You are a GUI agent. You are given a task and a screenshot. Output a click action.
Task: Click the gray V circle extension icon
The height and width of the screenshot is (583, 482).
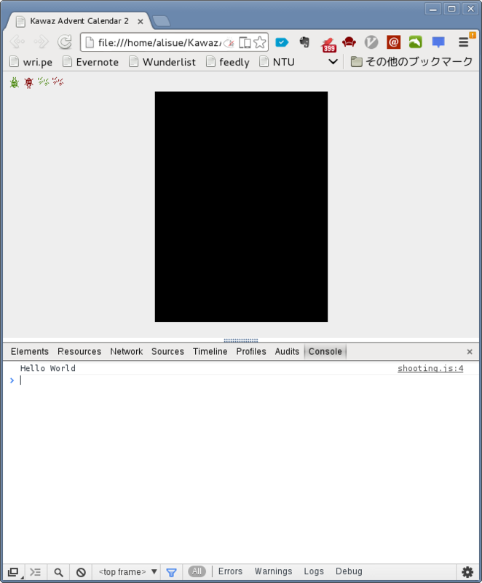pos(371,42)
